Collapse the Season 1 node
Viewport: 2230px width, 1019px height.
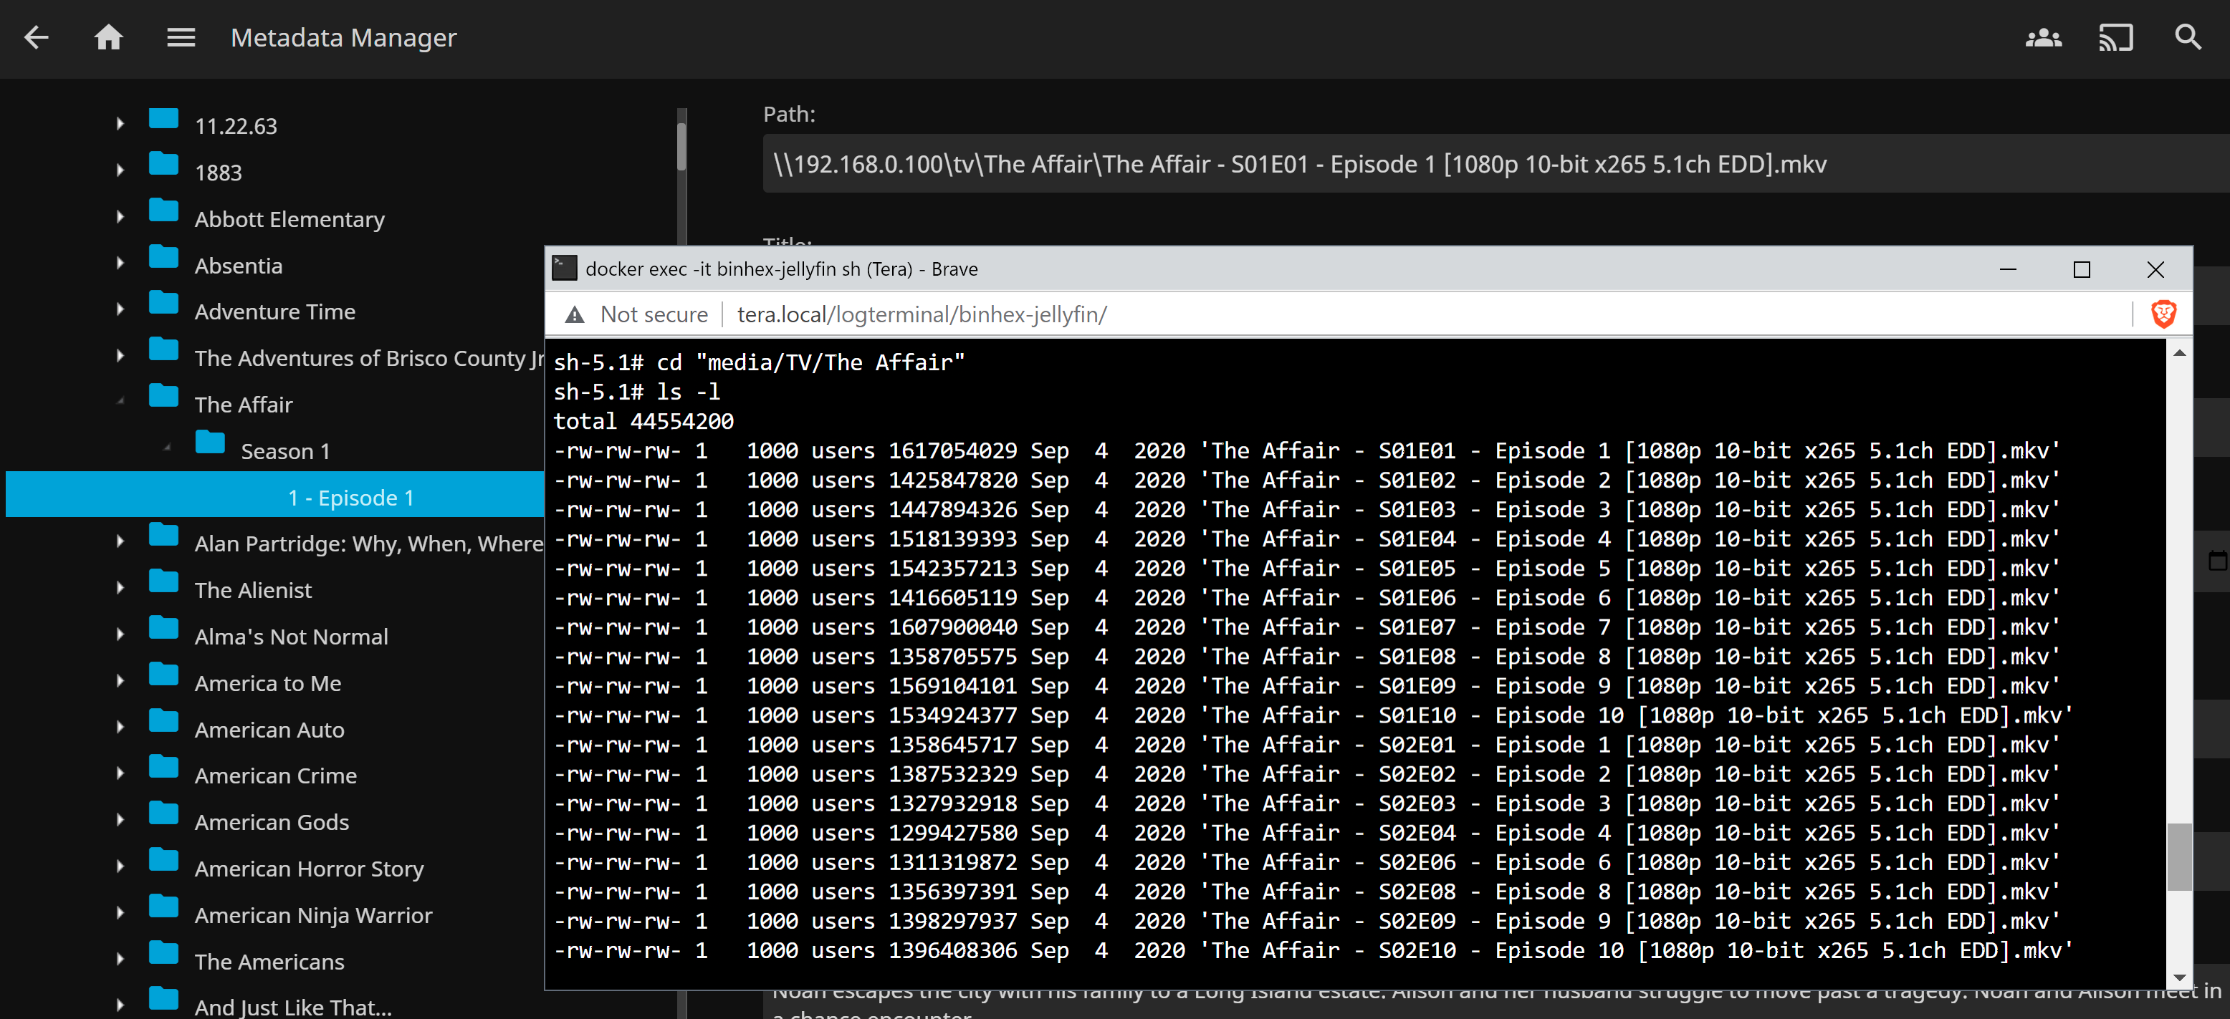pyautogui.click(x=167, y=448)
